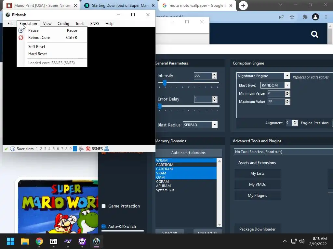Open the Tools menu in Bizhawk
The image size is (333, 249).
pyautogui.click(x=80, y=23)
